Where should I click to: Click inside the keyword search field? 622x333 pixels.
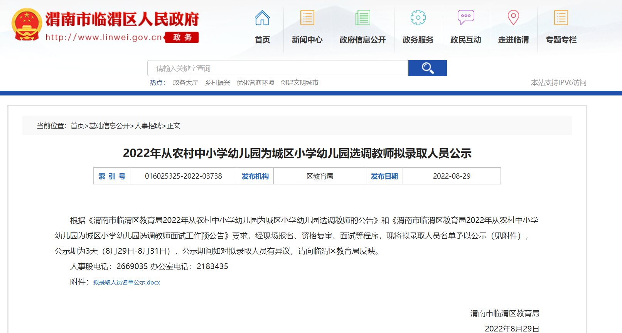click(x=278, y=68)
